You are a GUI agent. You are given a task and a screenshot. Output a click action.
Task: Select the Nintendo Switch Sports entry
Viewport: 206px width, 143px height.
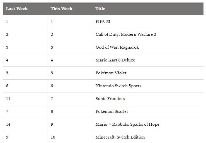pyautogui.click(x=118, y=86)
